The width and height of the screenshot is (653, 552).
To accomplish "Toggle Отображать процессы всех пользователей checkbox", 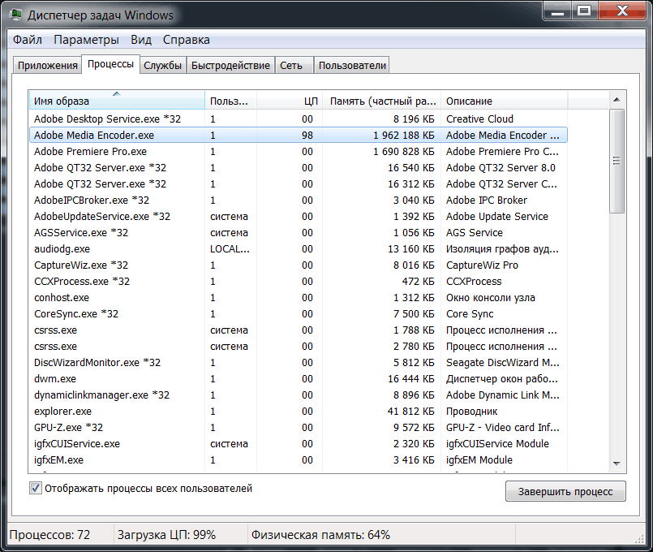I will 36,488.
